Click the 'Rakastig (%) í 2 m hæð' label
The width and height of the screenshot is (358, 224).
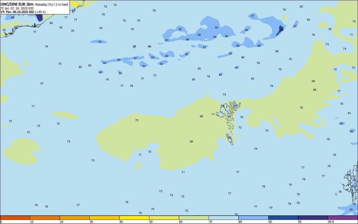51,4
